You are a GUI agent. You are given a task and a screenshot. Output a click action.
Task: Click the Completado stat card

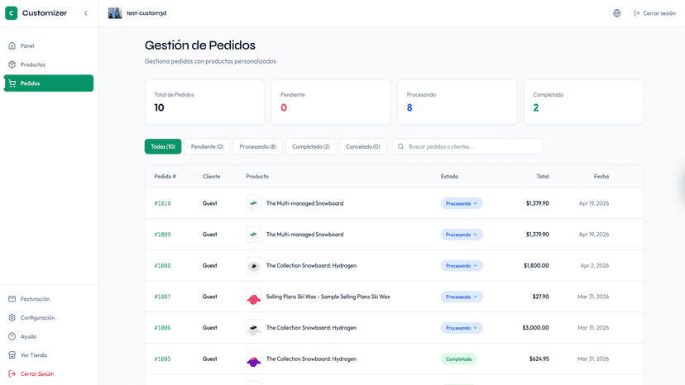click(583, 102)
